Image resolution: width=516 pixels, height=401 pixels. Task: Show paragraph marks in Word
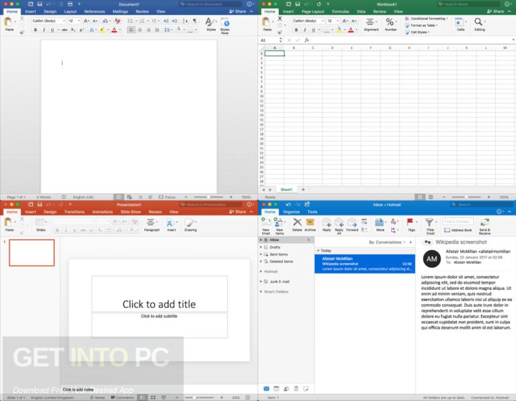(195, 21)
